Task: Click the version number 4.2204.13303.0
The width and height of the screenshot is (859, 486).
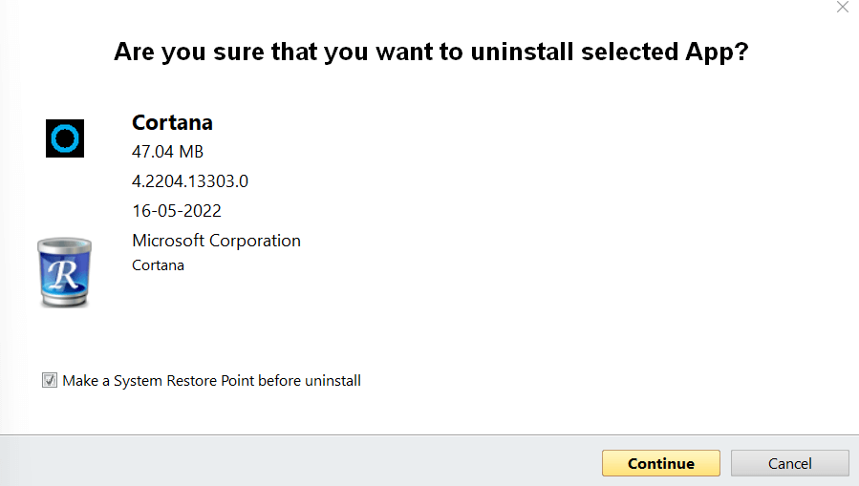Action: click(190, 181)
